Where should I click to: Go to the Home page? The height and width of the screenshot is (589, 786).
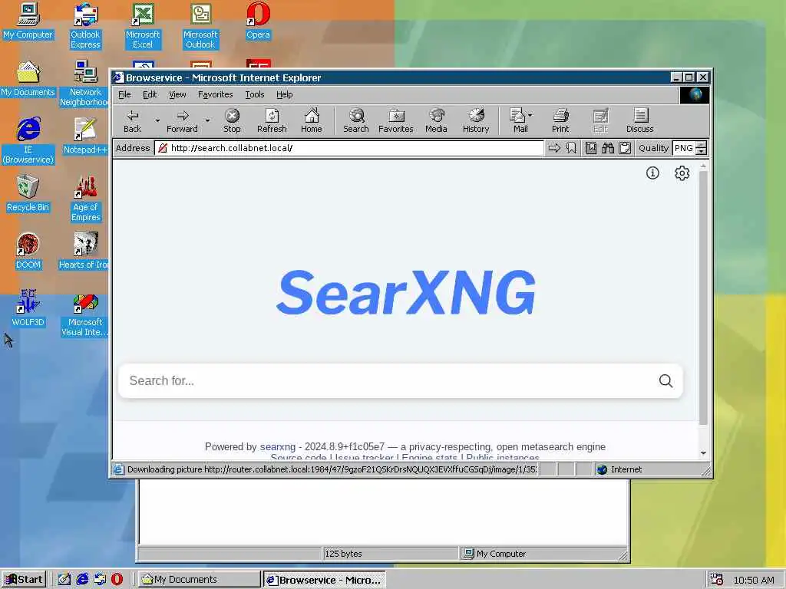[x=312, y=120]
